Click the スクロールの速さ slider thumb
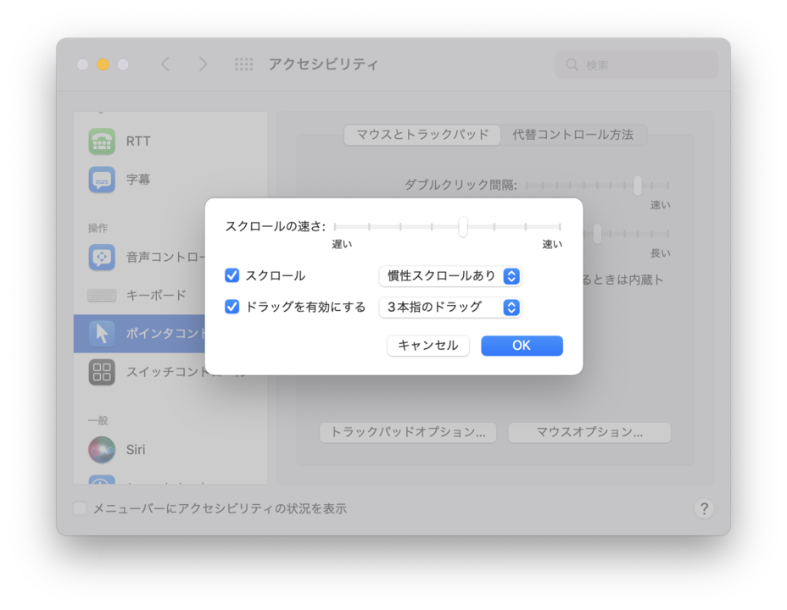 click(x=463, y=226)
